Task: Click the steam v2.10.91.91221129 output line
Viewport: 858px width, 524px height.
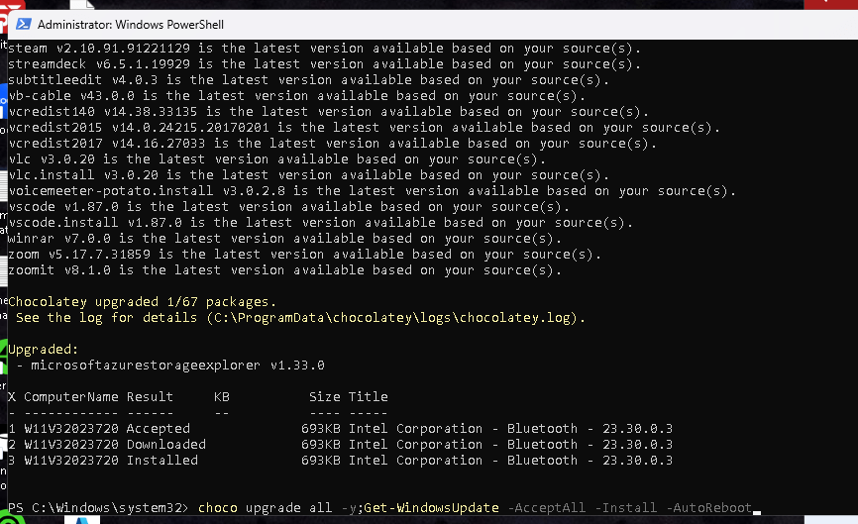Action: (324, 49)
